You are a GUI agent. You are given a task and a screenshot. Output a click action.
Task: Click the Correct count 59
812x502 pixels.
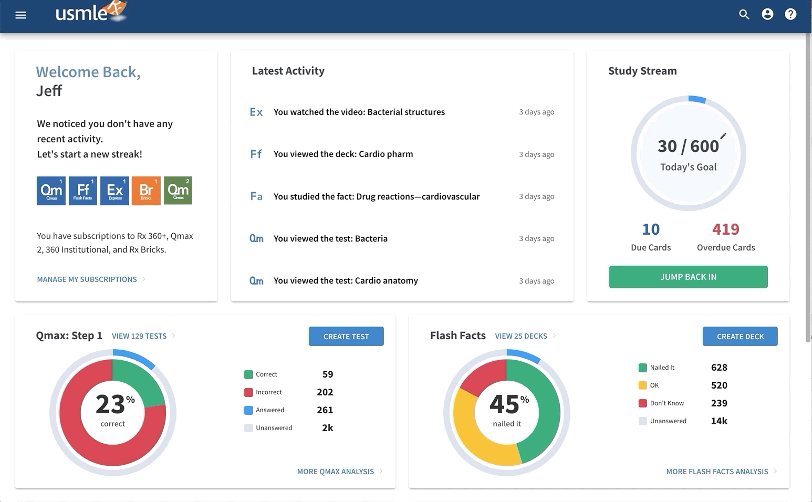pyautogui.click(x=328, y=374)
